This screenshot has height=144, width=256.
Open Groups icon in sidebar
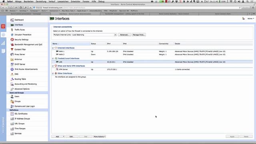[12, 101]
